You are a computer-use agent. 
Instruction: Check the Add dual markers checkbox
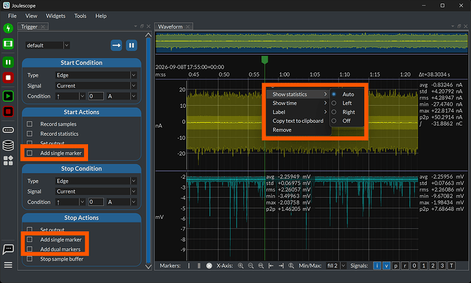click(29, 249)
